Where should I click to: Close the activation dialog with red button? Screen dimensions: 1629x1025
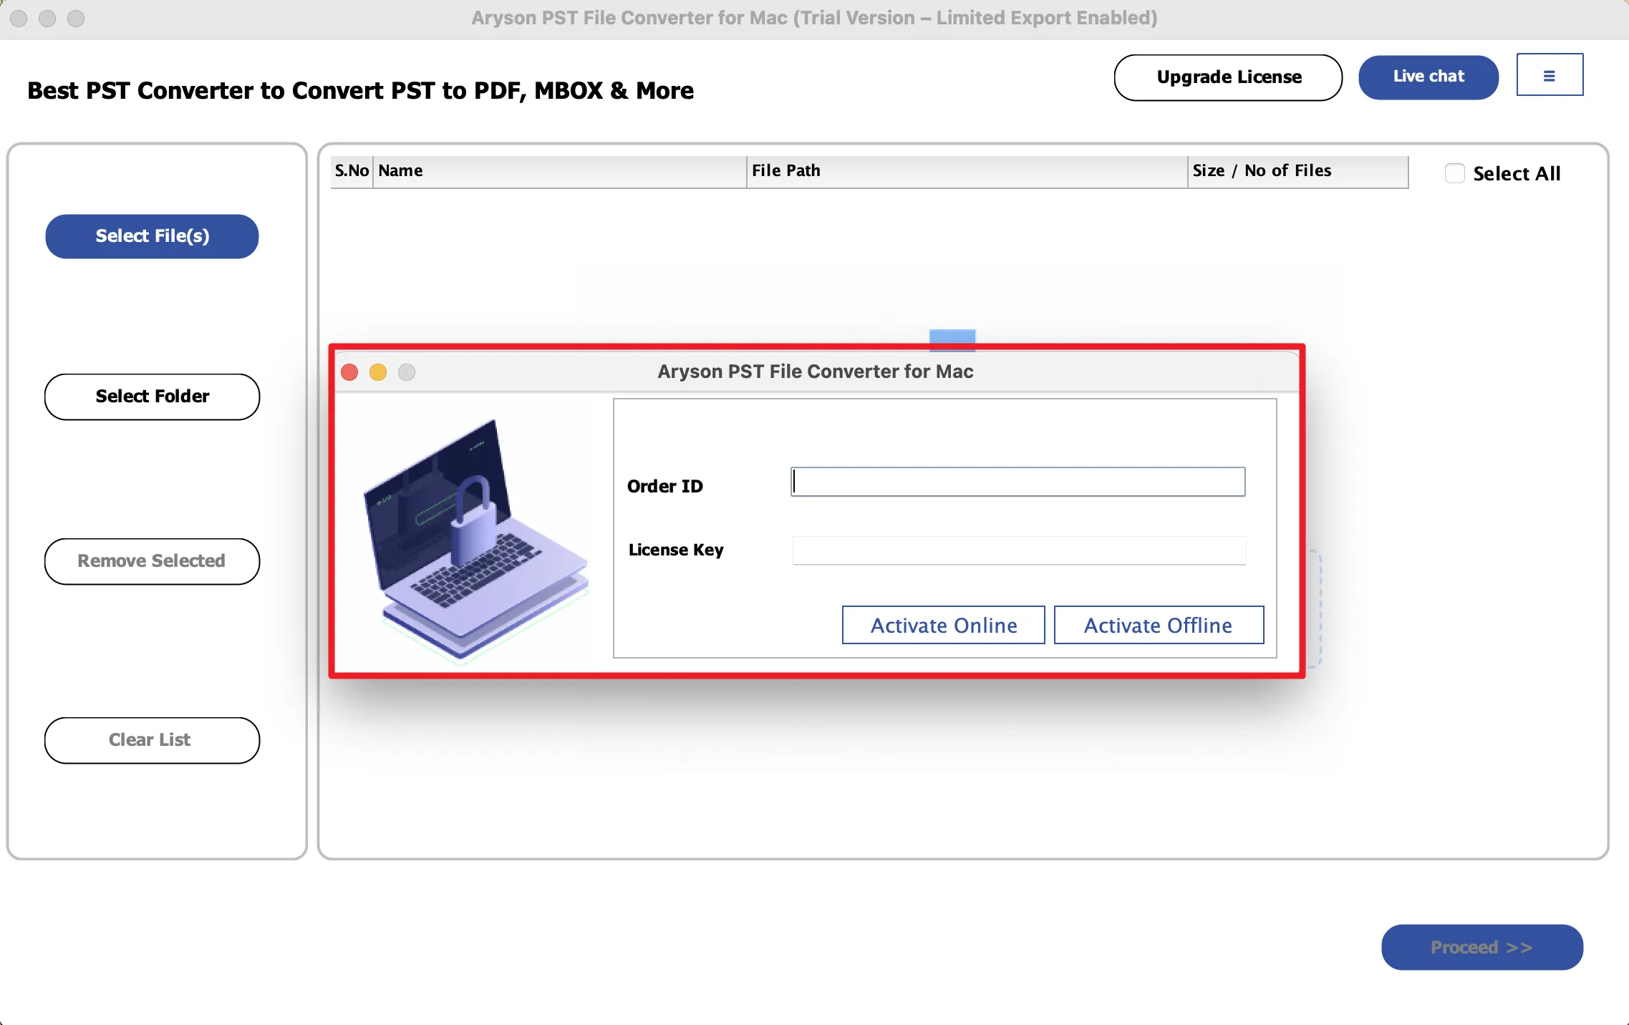(x=349, y=372)
